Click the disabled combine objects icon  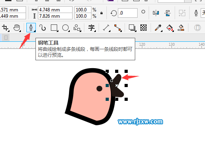182,13
